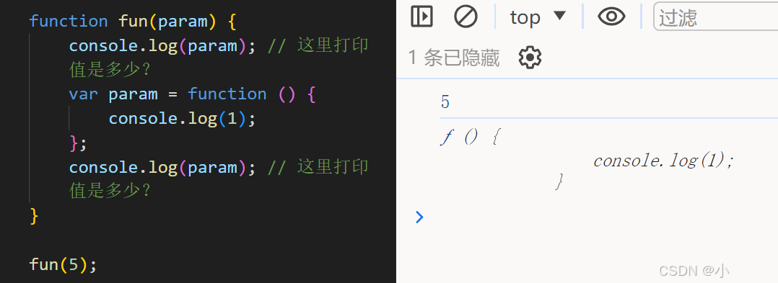Create live expression via eye icon

pos(611,17)
